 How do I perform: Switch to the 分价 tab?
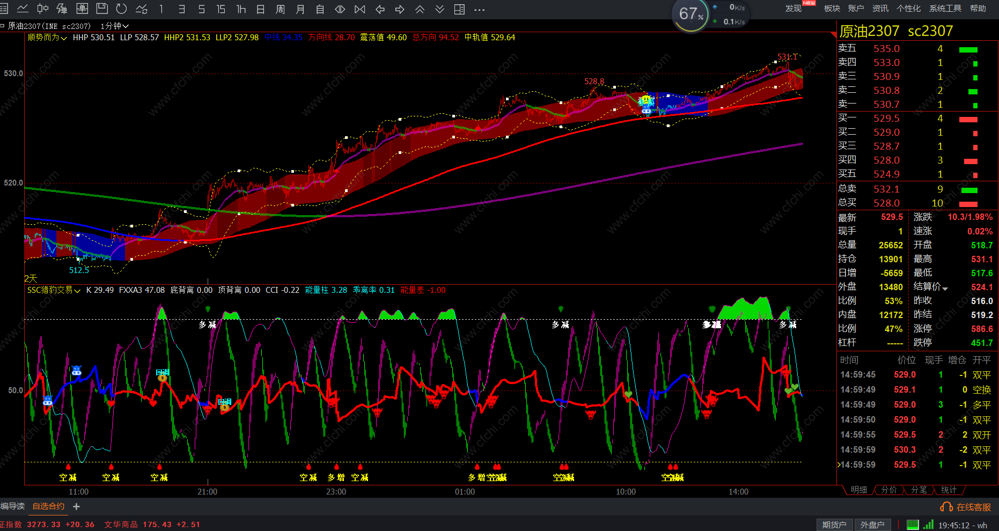[888, 490]
